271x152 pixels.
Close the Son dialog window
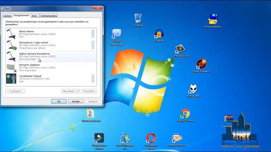coord(97,8)
